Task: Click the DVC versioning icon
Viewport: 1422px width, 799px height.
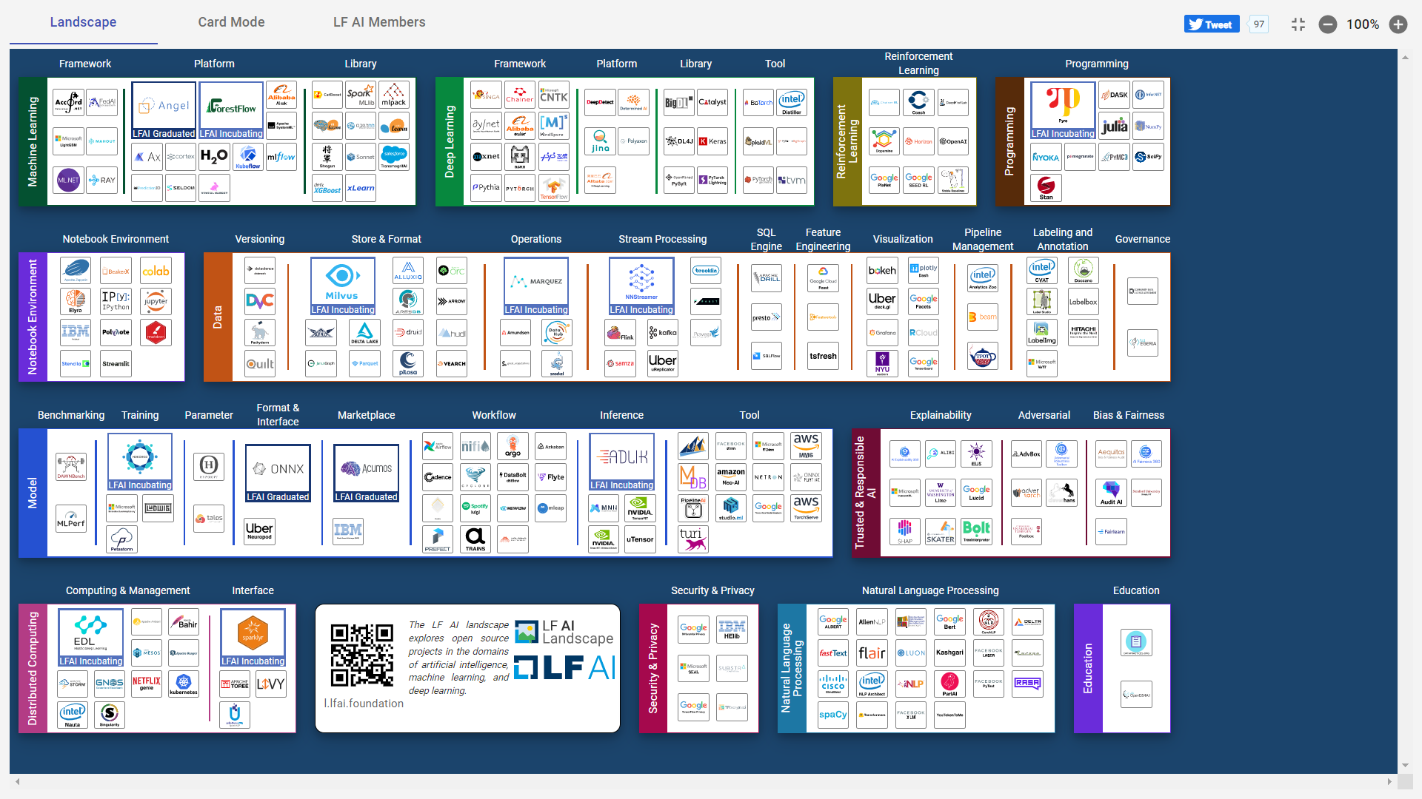Action: click(260, 301)
